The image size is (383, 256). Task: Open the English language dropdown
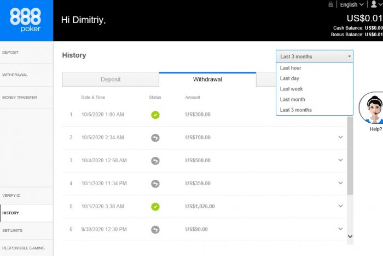pos(351,4)
